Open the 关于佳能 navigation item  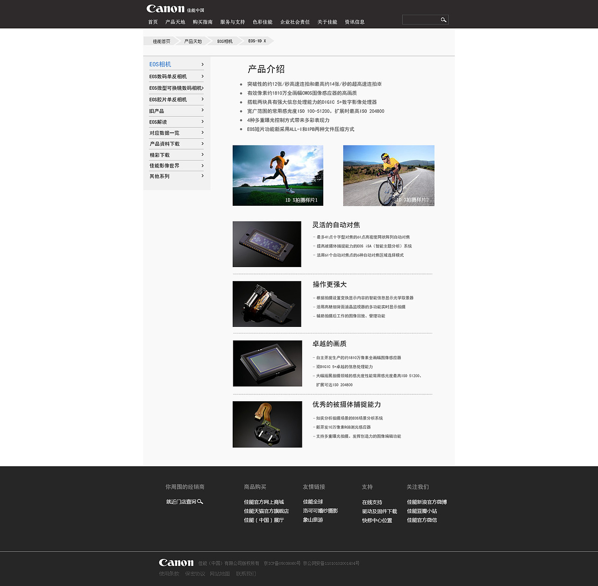[327, 22]
